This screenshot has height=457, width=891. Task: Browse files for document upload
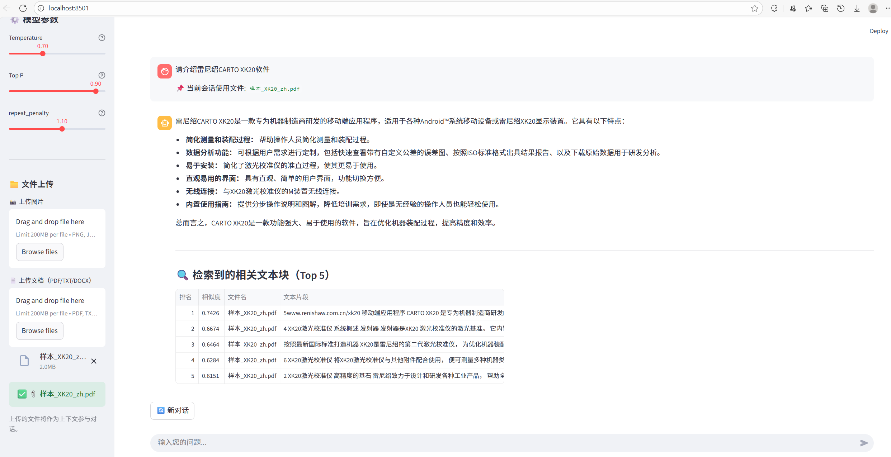[40, 331]
